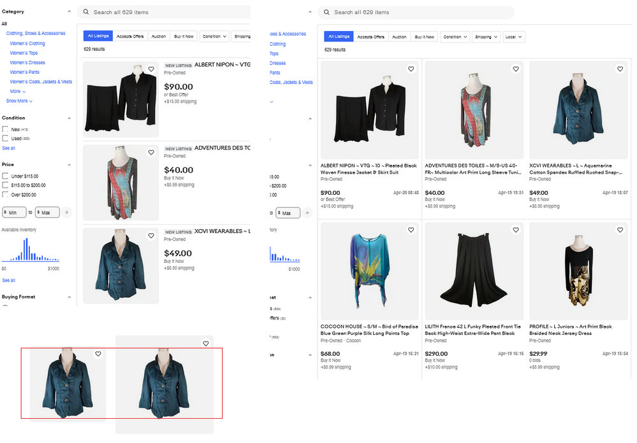The width and height of the screenshot is (637, 443).
Task: Click heart icon on LILITH pleated pant
Action: pos(515,230)
